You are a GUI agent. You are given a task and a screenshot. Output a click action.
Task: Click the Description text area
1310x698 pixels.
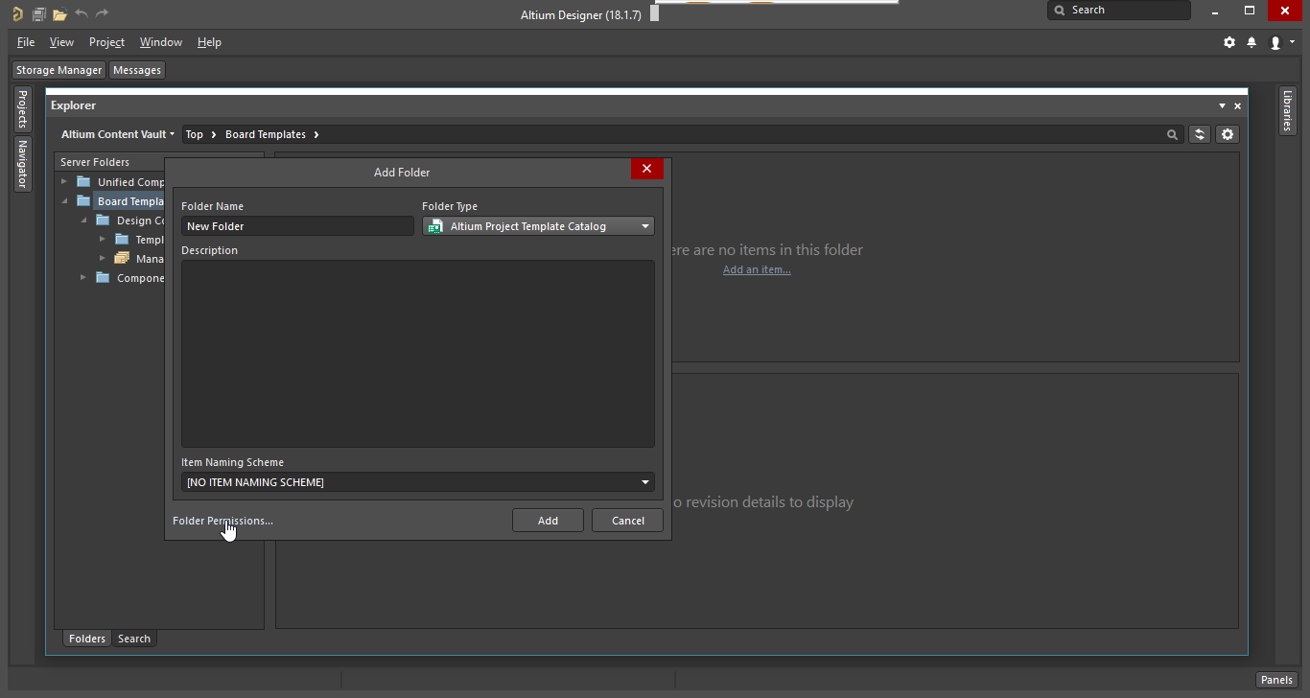tap(418, 354)
